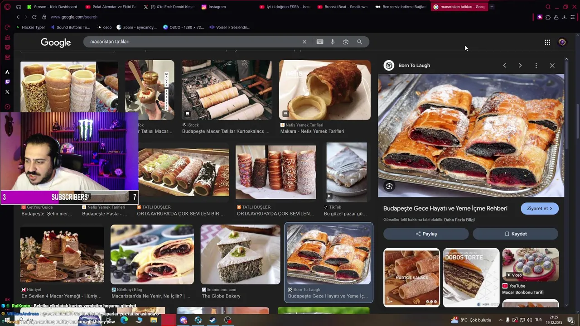Open the Zoom - Eyecandy bookmark
This screenshot has width=580, height=326.
(x=137, y=27)
